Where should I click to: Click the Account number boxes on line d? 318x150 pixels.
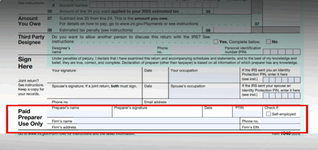(x=153, y=5)
